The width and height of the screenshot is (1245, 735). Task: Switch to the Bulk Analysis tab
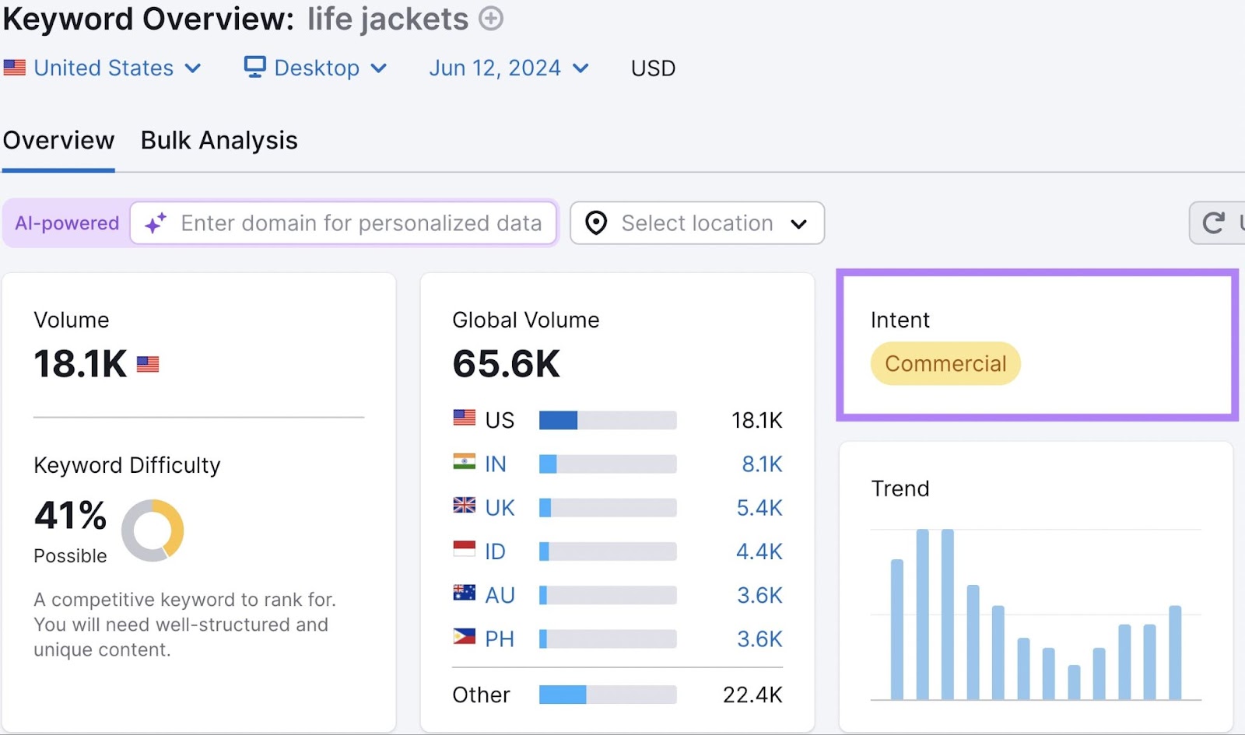pos(219,141)
